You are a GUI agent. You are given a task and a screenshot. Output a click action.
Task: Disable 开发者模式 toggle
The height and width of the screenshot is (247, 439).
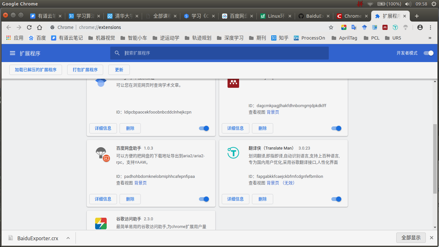tap(428, 53)
